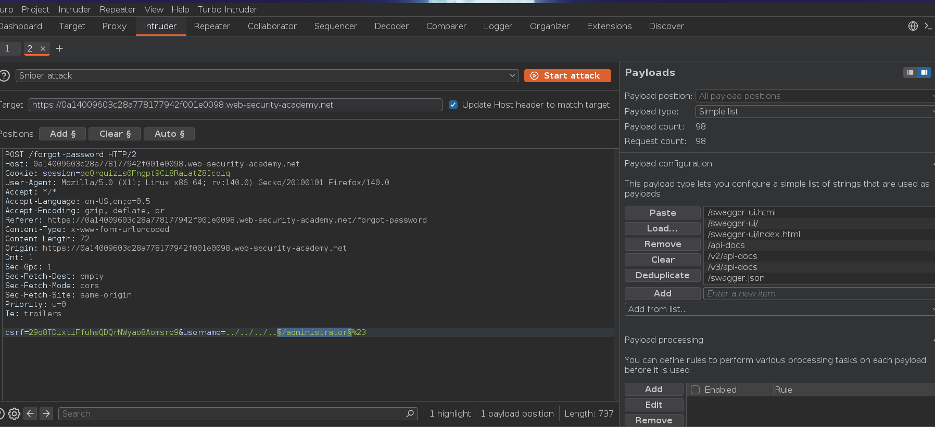Open the View menu

(x=154, y=9)
